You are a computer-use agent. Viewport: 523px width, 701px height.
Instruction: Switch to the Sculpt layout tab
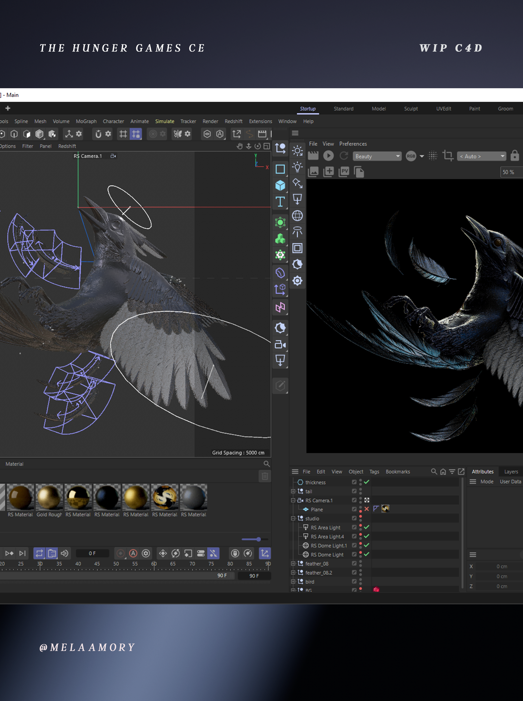(411, 109)
